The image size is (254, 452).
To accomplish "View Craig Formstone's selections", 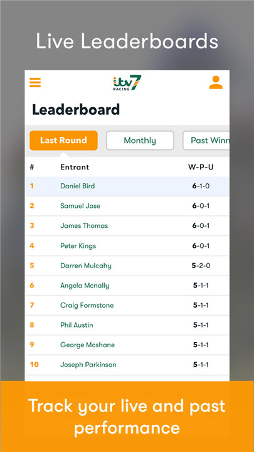I will pyautogui.click(x=87, y=305).
